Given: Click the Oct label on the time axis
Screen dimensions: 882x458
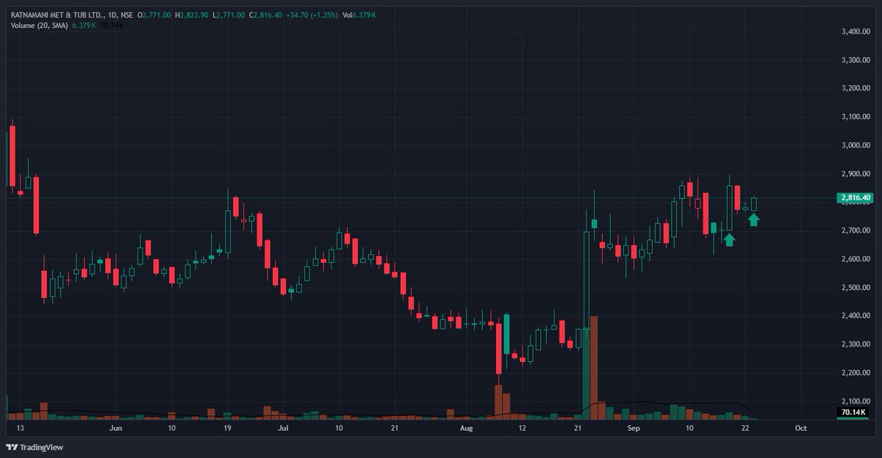Looking at the screenshot, I should pos(801,427).
